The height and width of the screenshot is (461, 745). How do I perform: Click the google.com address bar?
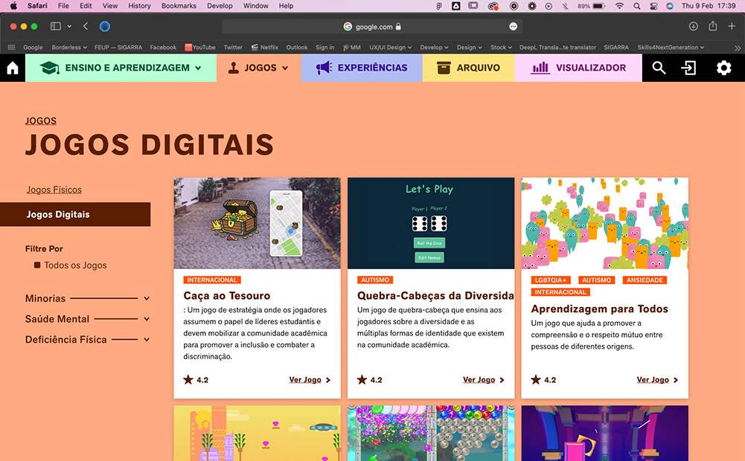[x=372, y=27]
